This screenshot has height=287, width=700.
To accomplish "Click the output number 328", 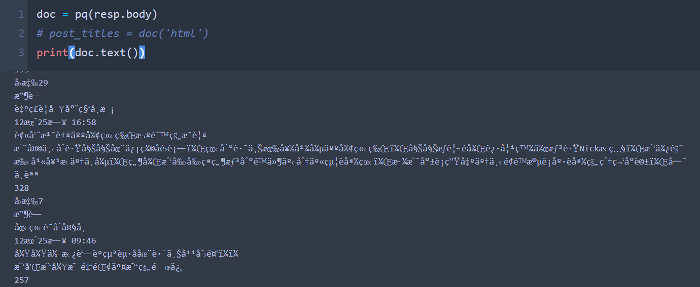I will pyautogui.click(x=22, y=188).
